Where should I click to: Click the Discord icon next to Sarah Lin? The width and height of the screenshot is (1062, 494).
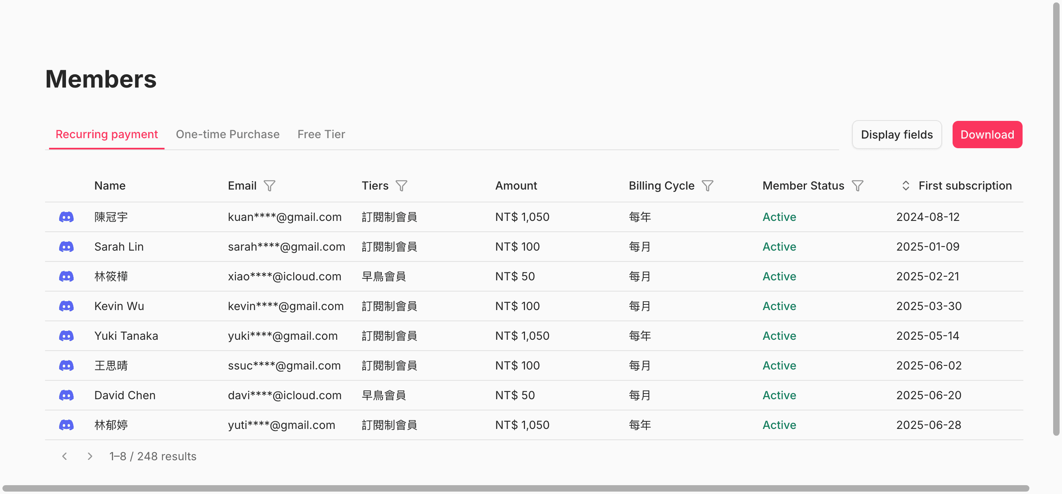pyautogui.click(x=66, y=247)
